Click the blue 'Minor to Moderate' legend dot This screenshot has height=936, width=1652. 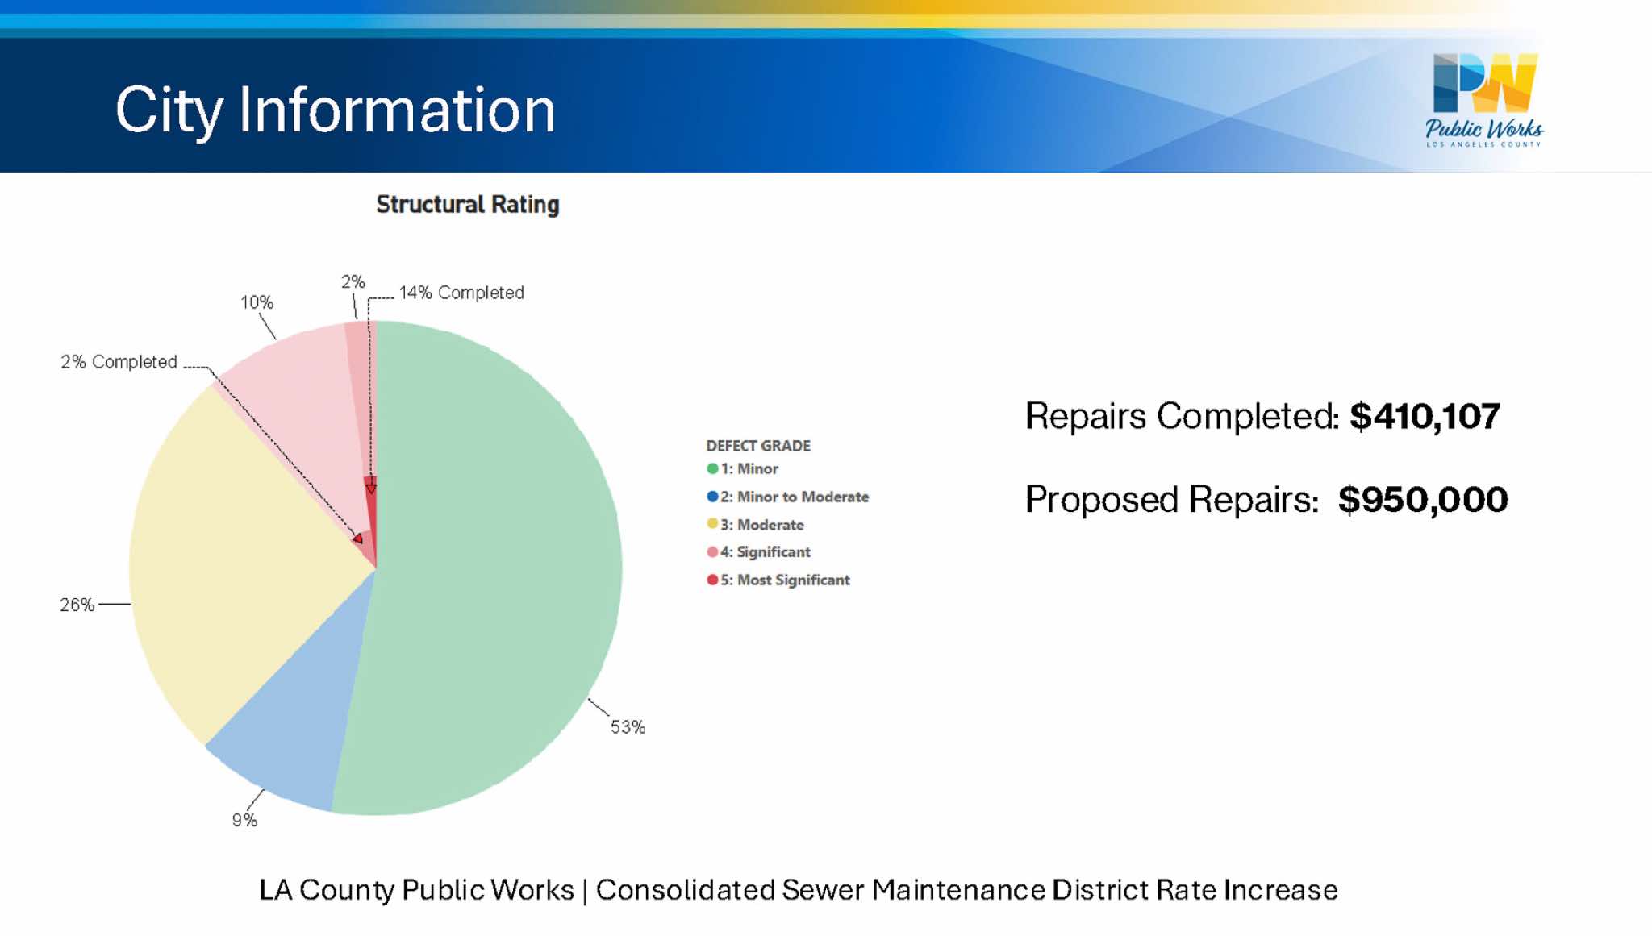pyautogui.click(x=712, y=497)
